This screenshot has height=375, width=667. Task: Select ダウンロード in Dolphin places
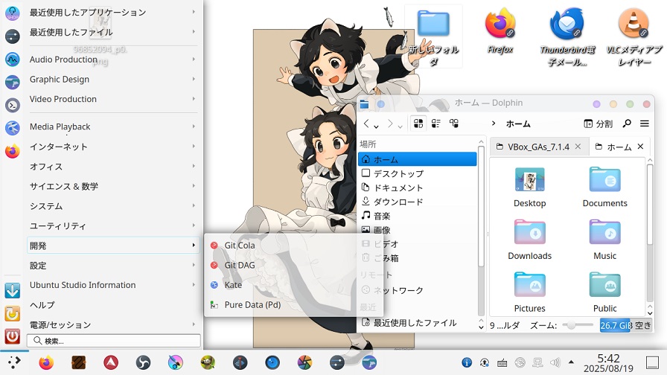coord(418,202)
